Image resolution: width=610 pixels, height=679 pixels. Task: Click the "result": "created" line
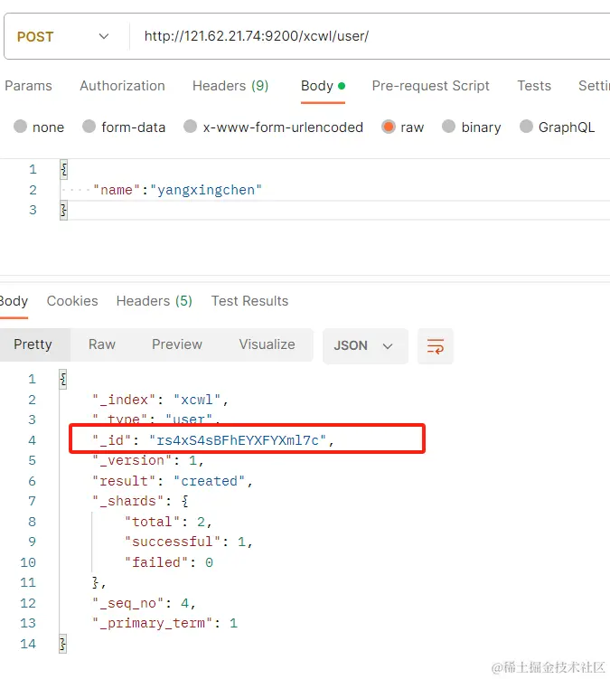tap(173, 481)
